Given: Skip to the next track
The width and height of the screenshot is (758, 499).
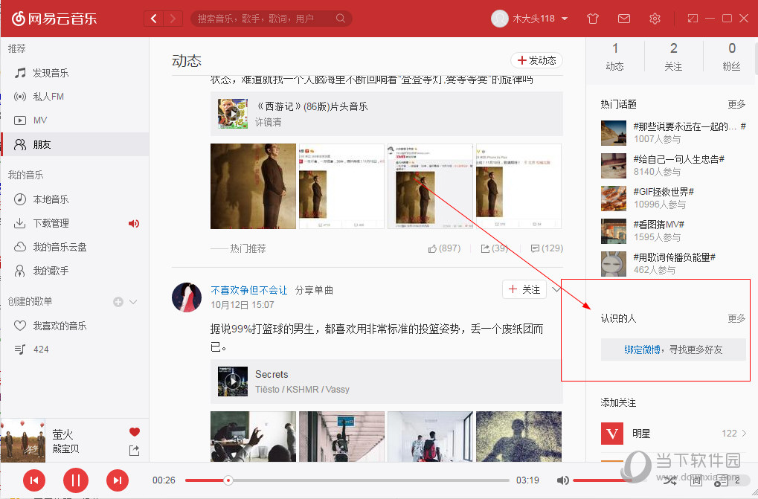Looking at the screenshot, I should pos(118,480).
